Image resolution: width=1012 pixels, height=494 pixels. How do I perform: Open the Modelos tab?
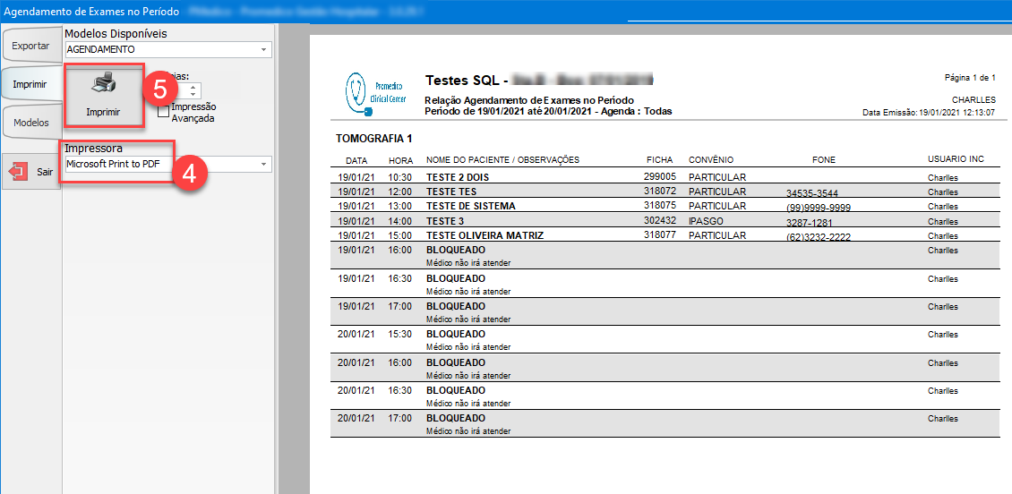(x=30, y=122)
